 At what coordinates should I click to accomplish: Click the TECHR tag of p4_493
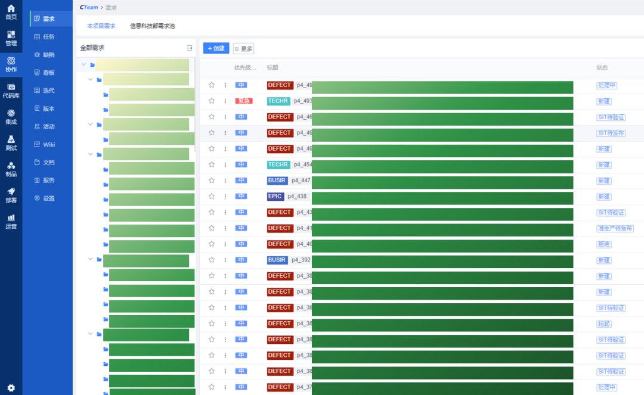coord(278,101)
